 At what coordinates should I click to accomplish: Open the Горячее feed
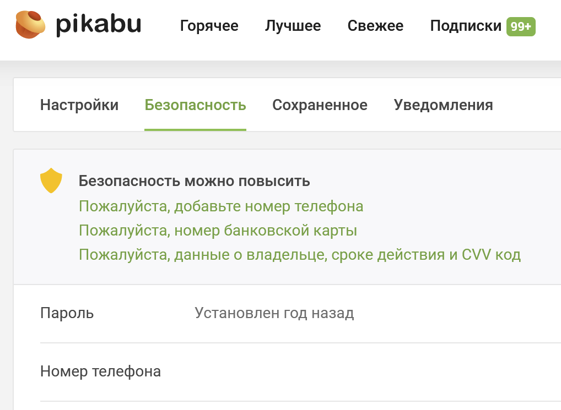coord(209,26)
